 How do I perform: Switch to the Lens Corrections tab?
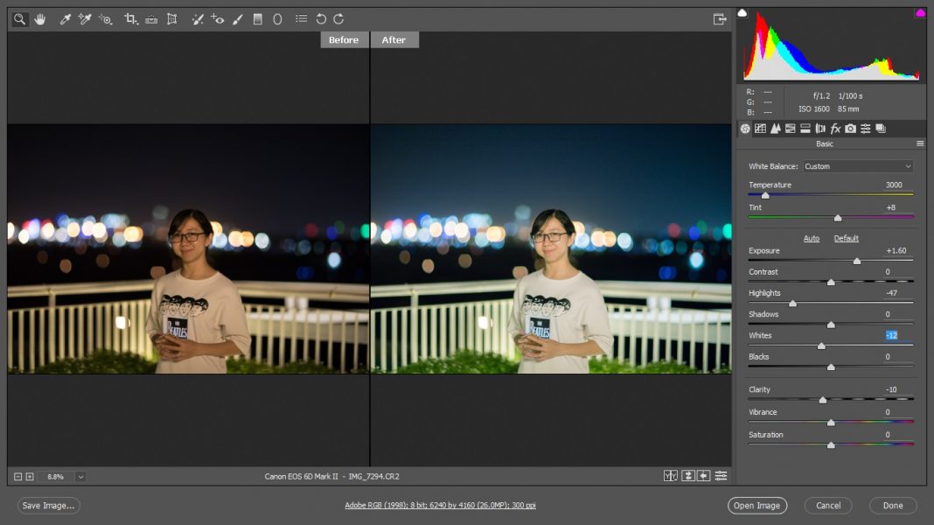click(x=820, y=128)
